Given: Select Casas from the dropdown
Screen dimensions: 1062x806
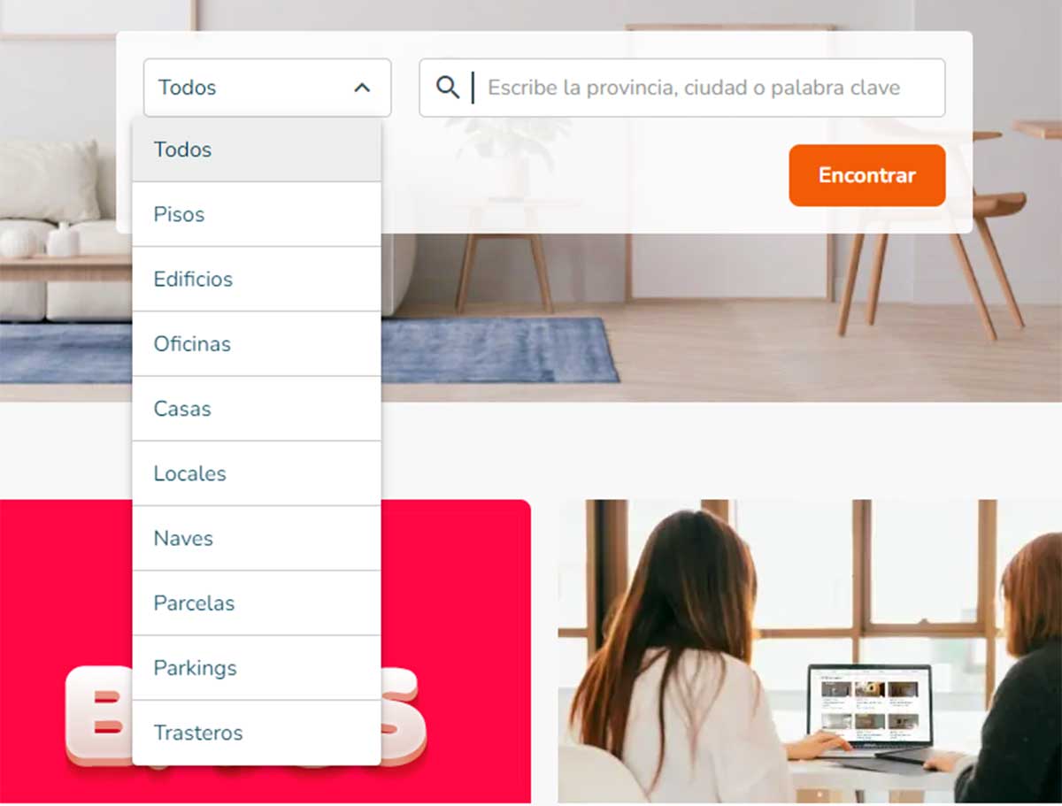Looking at the screenshot, I should [x=257, y=408].
